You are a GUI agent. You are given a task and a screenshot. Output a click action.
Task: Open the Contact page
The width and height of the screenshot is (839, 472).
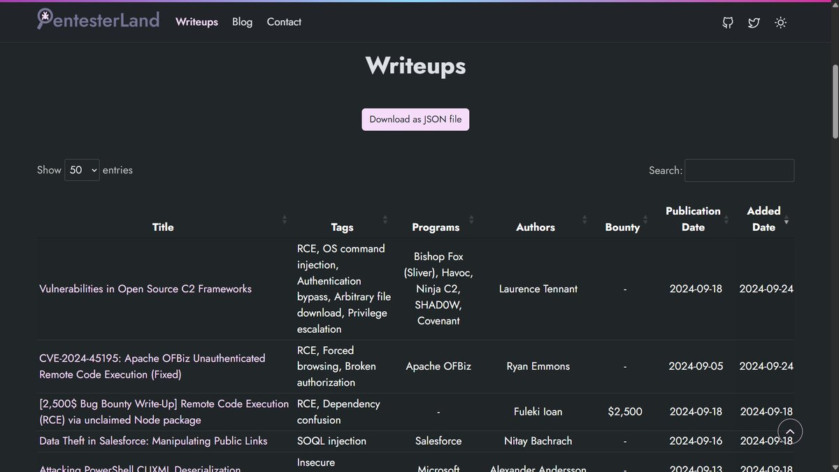(x=283, y=22)
